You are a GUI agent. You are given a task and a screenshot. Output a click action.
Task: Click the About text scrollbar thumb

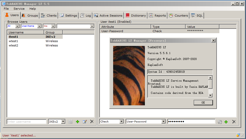[210, 84]
